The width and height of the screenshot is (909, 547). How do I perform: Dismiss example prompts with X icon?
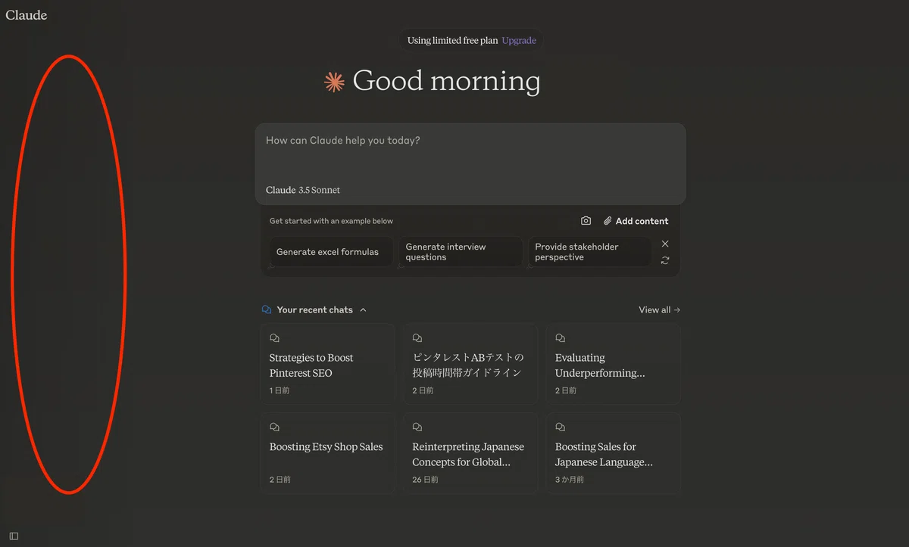(665, 244)
